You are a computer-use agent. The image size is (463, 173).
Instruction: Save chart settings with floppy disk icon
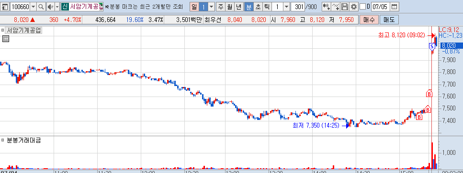(x=344, y=7)
